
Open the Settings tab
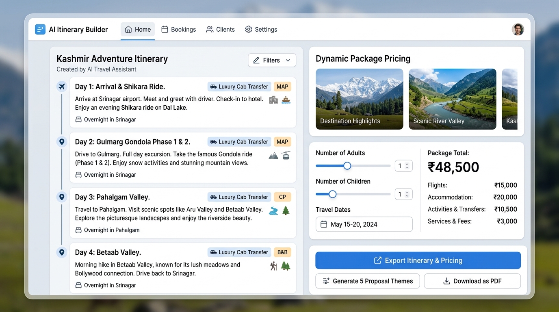pyautogui.click(x=261, y=29)
